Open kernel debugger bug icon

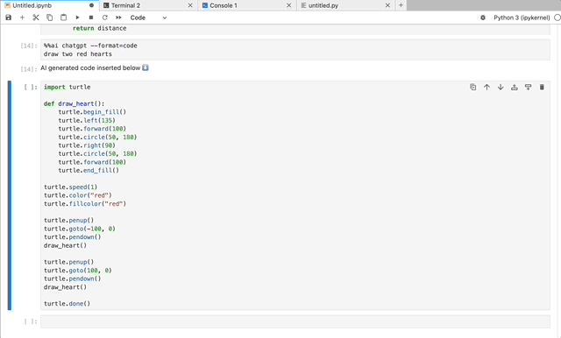[483, 18]
